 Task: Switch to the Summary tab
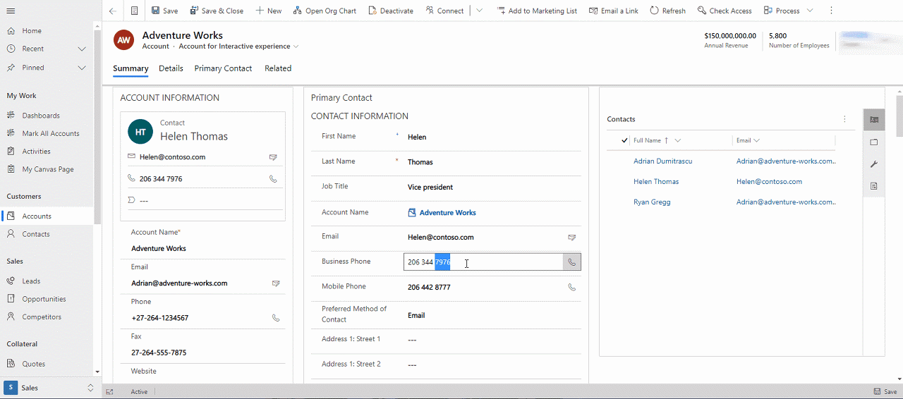[131, 68]
